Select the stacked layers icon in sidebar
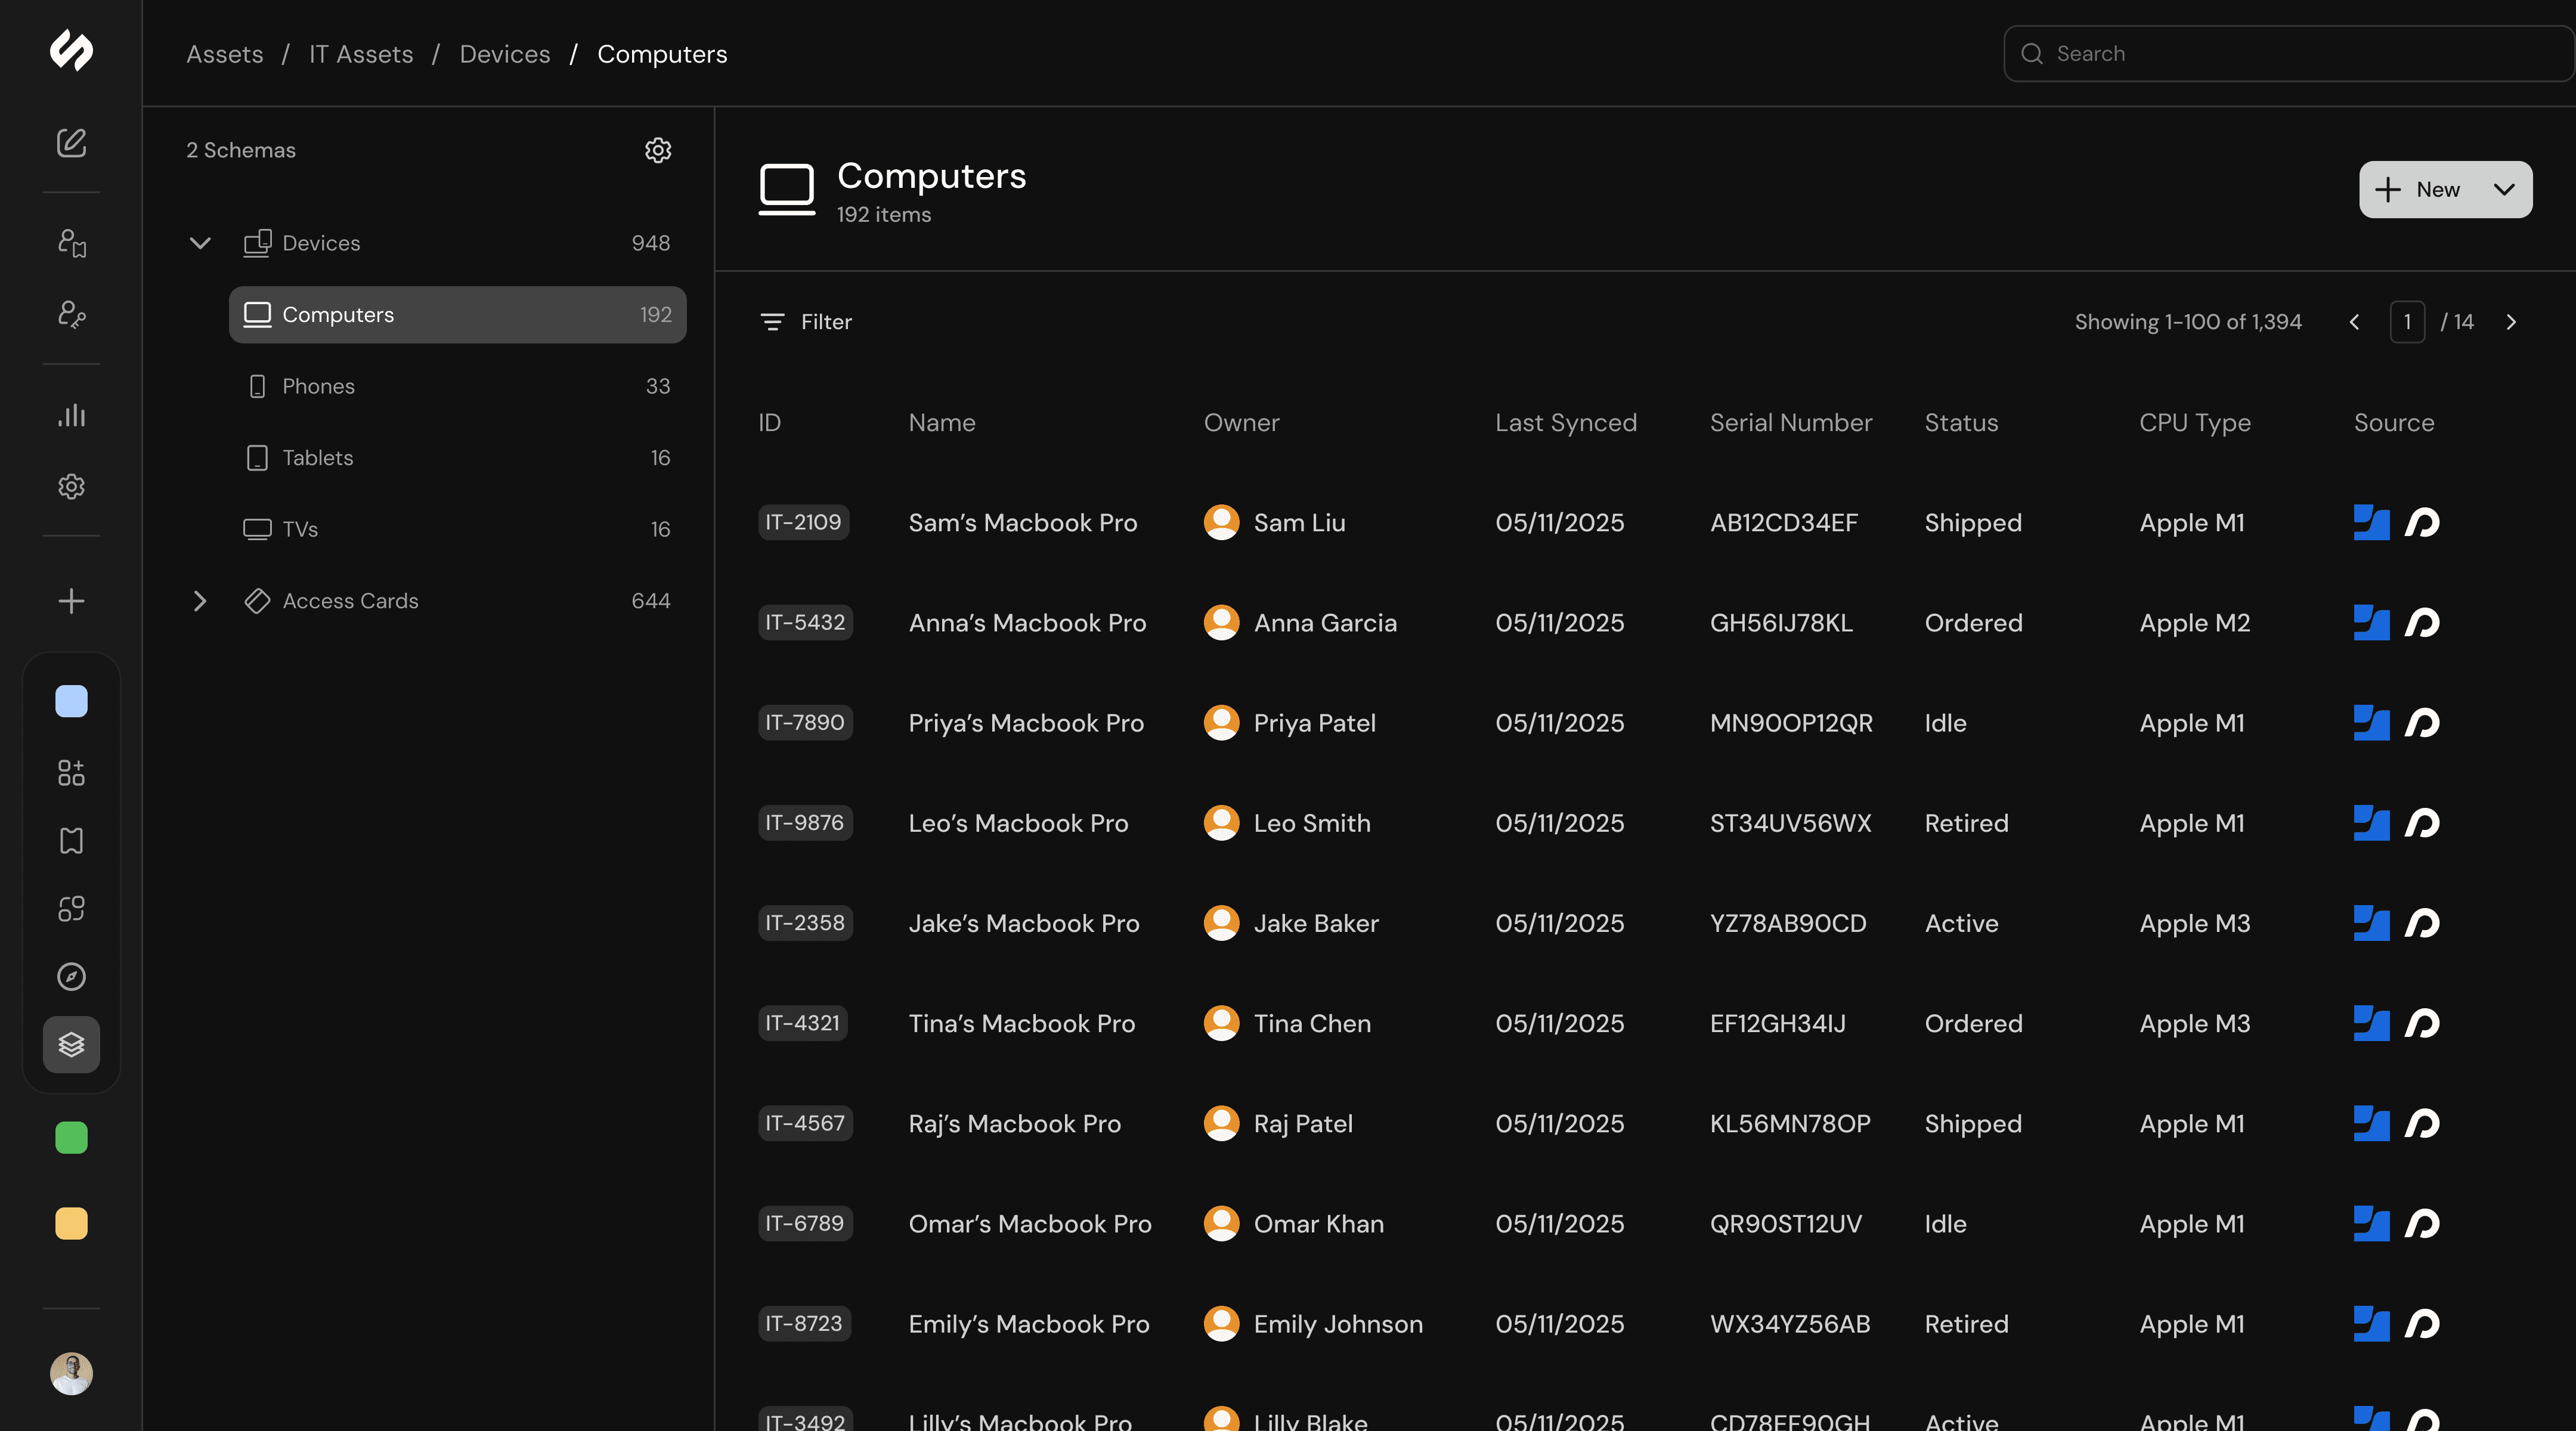Viewport: 2576px width, 1431px height. click(71, 1045)
